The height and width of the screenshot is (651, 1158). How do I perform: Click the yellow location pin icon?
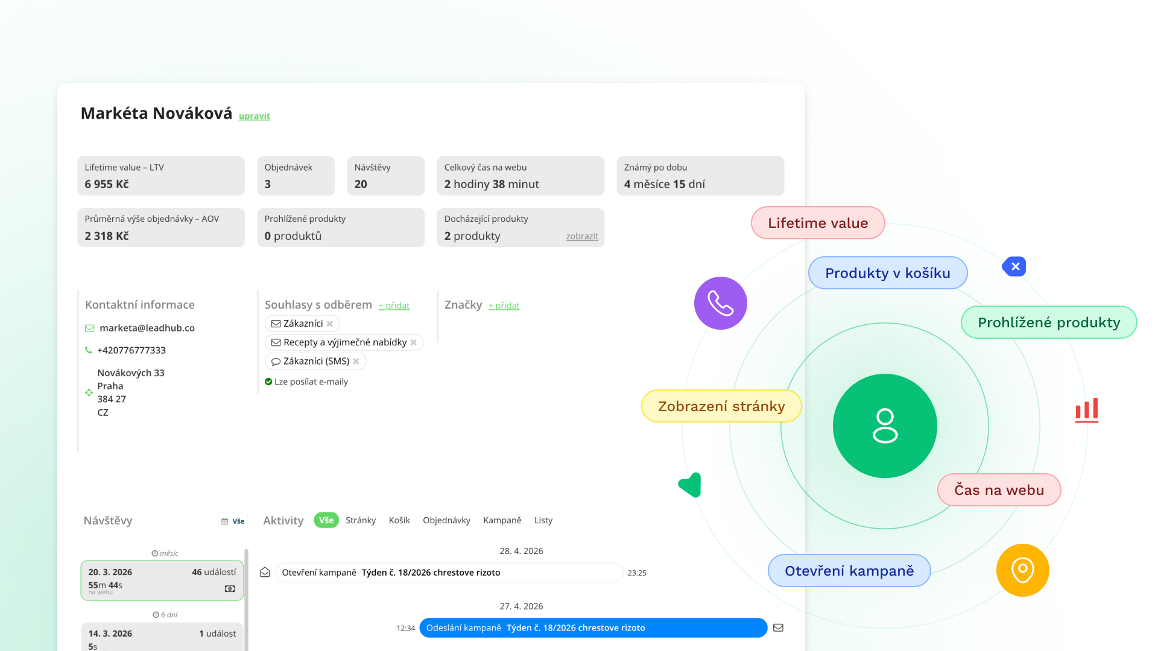tap(1022, 570)
